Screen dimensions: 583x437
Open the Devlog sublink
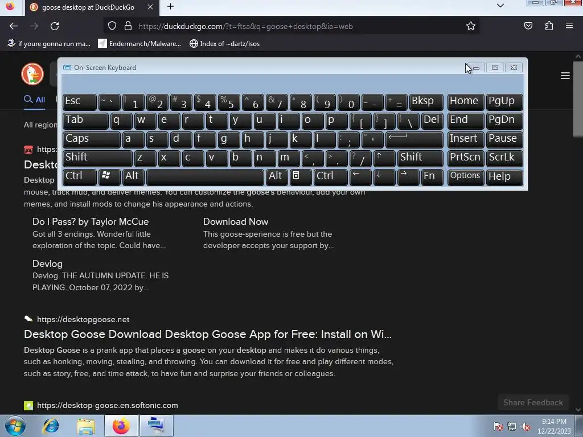tap(47, 263)
